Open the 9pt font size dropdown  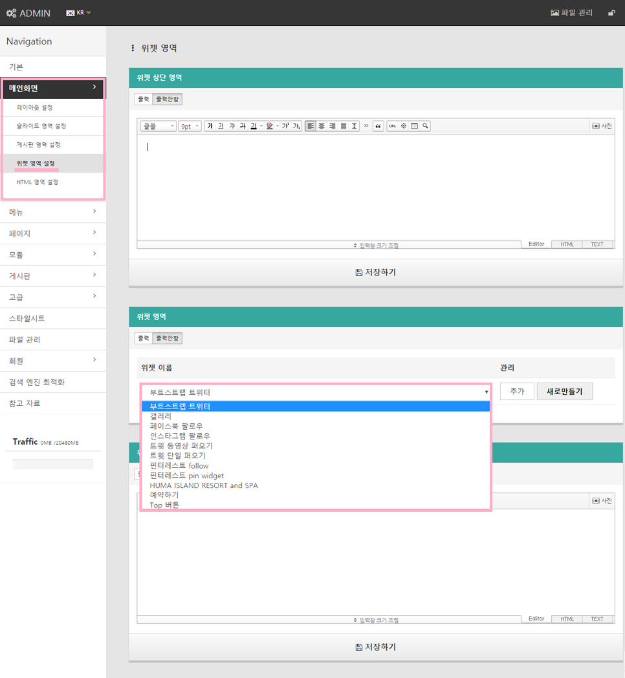(x=190, y=126)
